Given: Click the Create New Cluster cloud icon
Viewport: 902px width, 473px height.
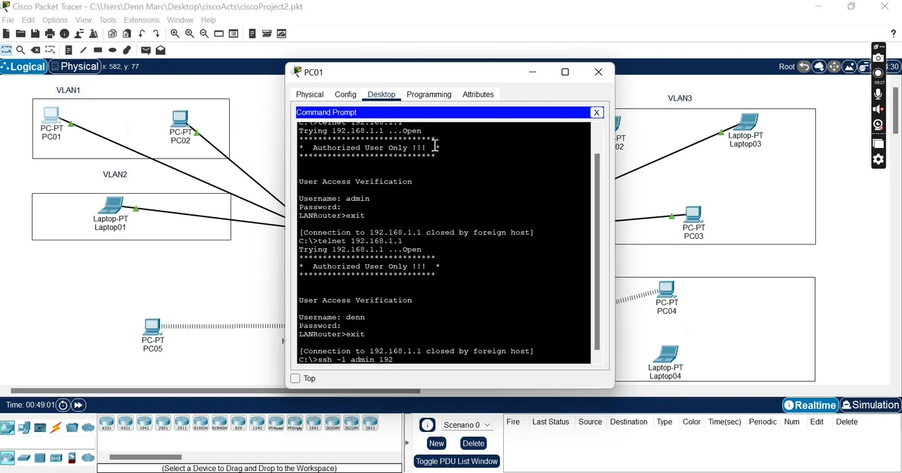Looking at the screenshot, I should pyautogui.click(x=819, y=67).
